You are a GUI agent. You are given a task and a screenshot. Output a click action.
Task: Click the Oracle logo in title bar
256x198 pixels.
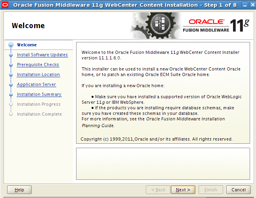tap(5, 5)
